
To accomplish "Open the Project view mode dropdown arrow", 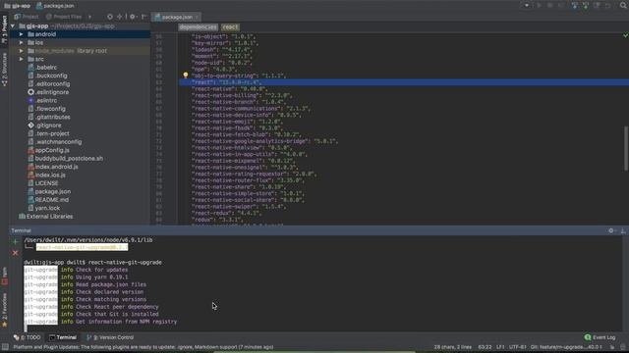I will click(x=89, y=17).
